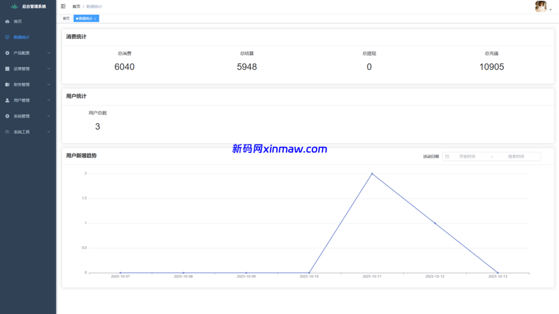Click the 总结算 value 5948
The height and width of the screenshot is (314, 559).
tap(247, 67)
